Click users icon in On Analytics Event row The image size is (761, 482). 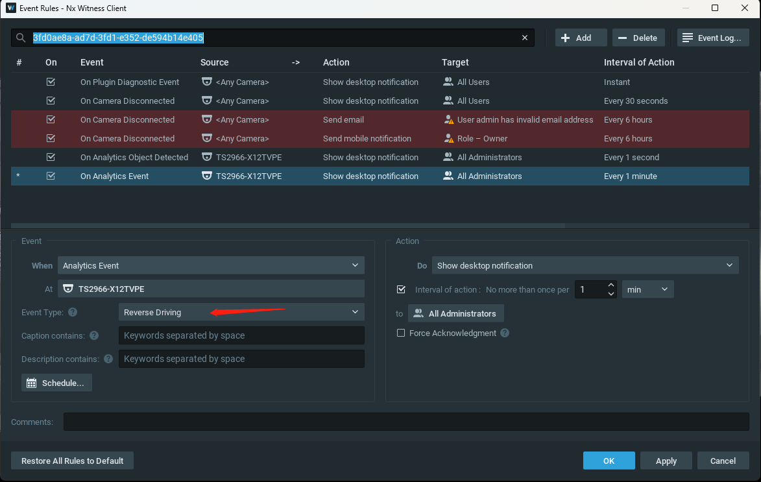click(x=448, y=176)
